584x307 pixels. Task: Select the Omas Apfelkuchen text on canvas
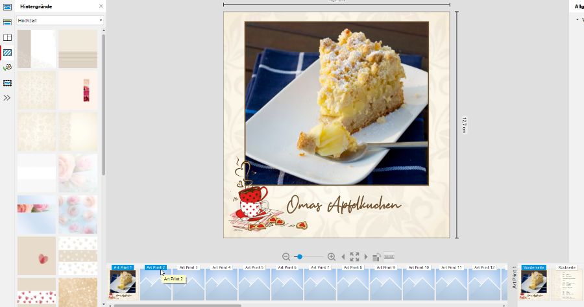click(343, 204)
